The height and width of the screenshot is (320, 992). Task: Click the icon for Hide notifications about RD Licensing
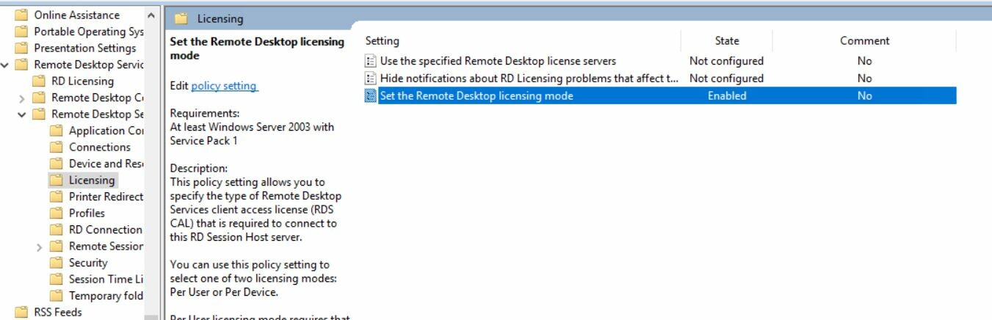(x=371, y=79)
